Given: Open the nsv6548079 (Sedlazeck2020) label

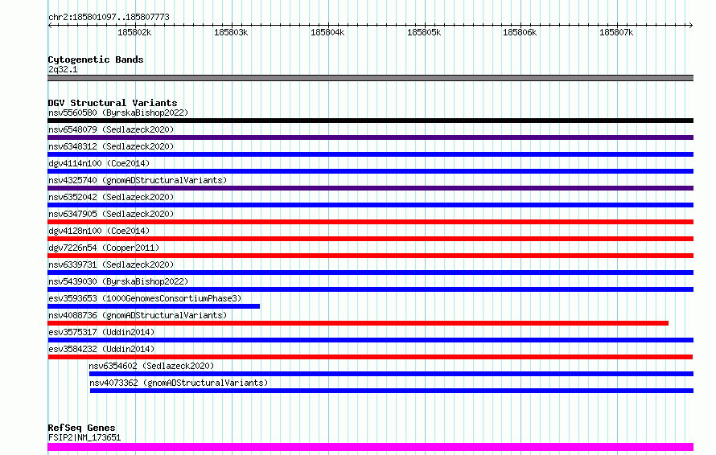Looking at the screenshot, I should (x=111, y=129).
